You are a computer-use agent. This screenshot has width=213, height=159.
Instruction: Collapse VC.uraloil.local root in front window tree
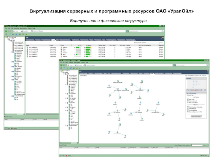(x=60, y=71)
